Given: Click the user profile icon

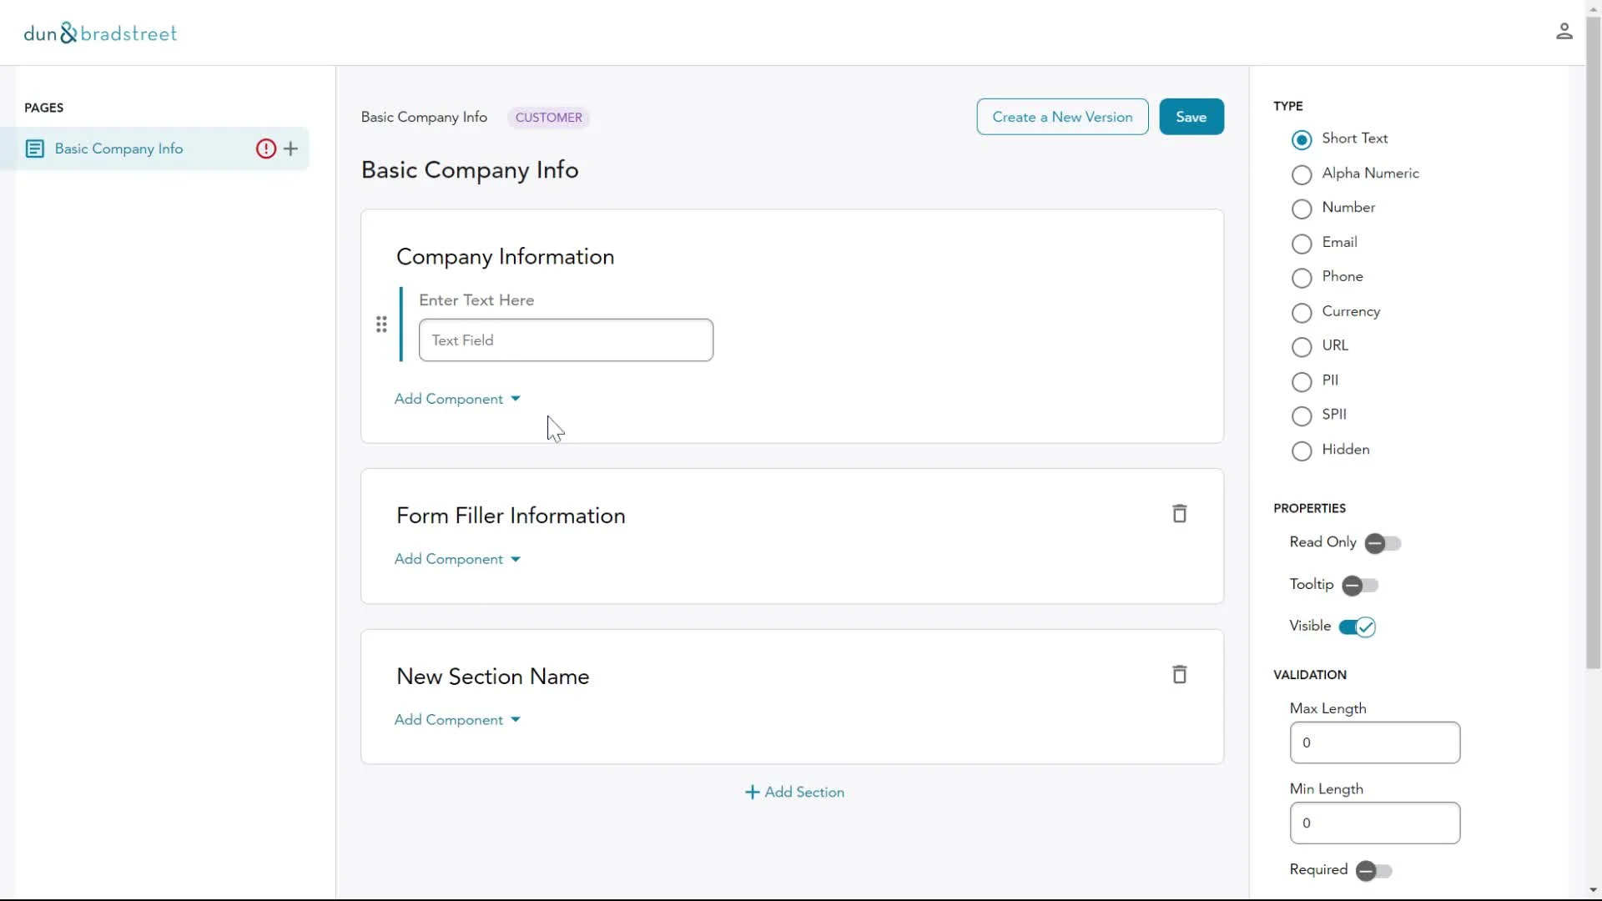Looking at the screenshot, I should [x=1564, y=32].
